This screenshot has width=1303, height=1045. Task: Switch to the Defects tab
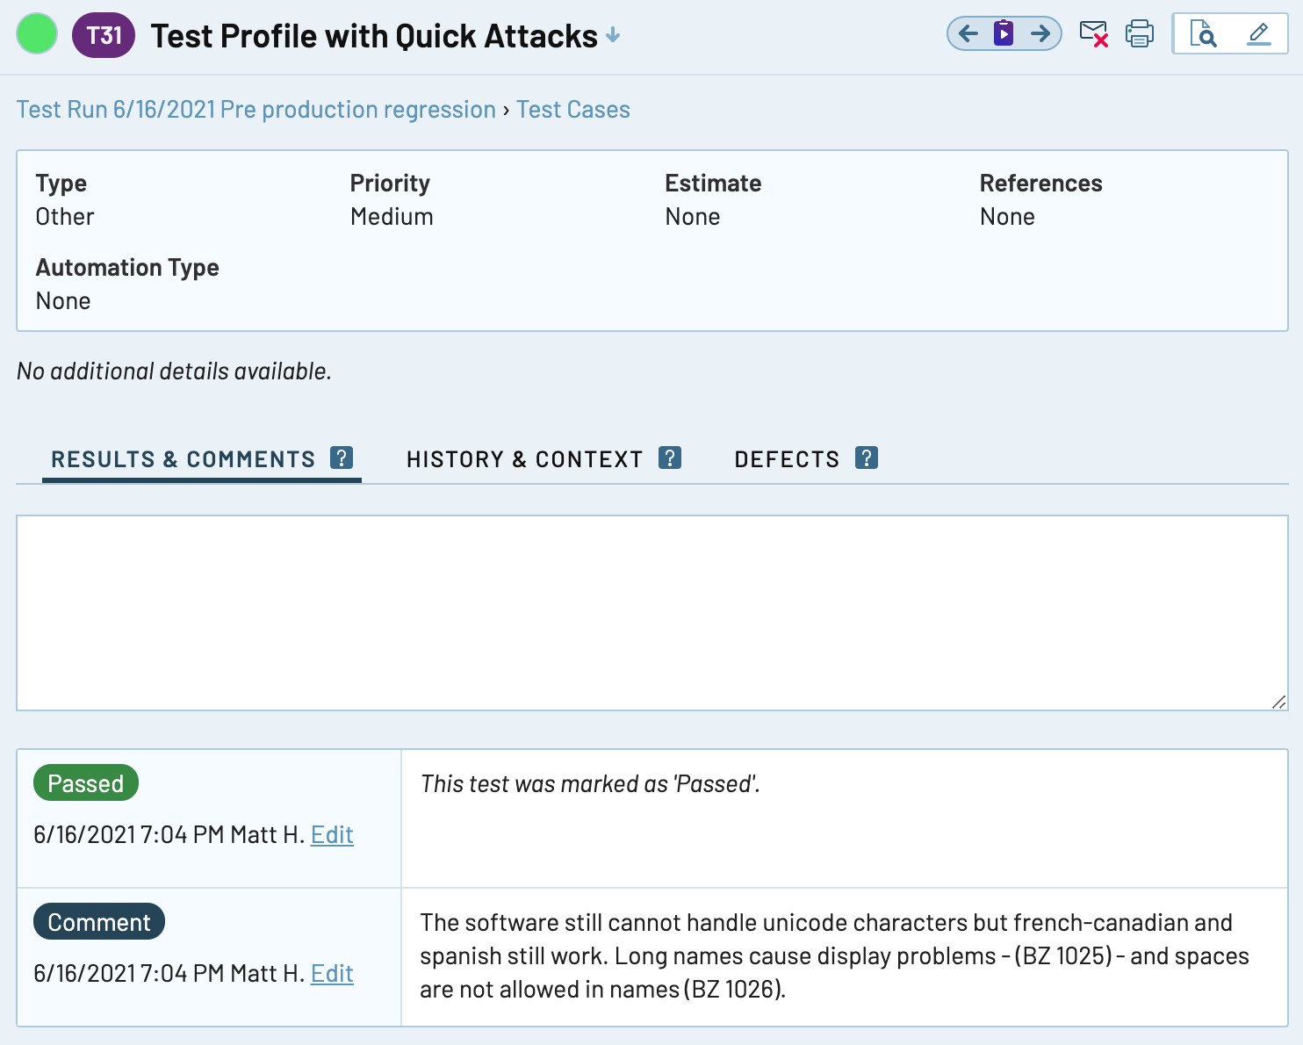(x=787, y=459)
